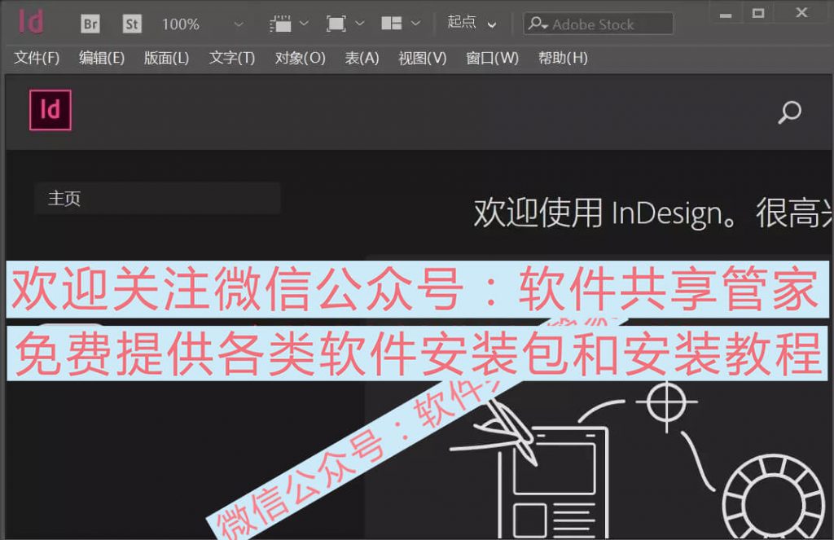834x540 pixels.
Task: Open the 视图(V) menu
Action: tap(423, 58)
